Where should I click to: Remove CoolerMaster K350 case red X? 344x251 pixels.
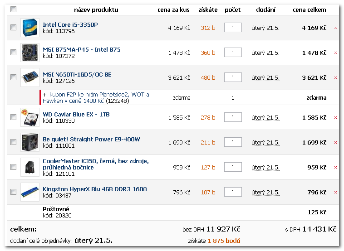click(x=335, y=168)
